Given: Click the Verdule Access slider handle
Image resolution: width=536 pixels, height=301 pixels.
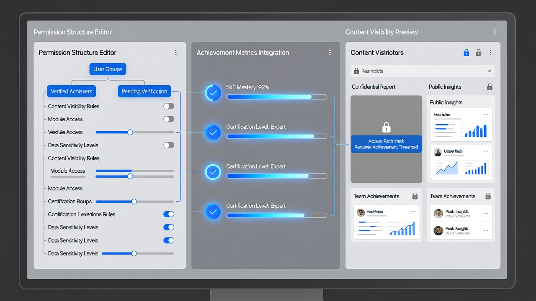Looking at the screenshot, I should click(x=130, y=132).
